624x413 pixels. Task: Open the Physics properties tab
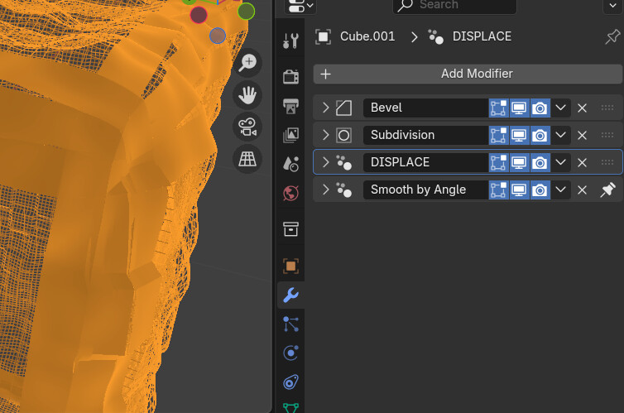pyautogui.click(x=291, y=353)
